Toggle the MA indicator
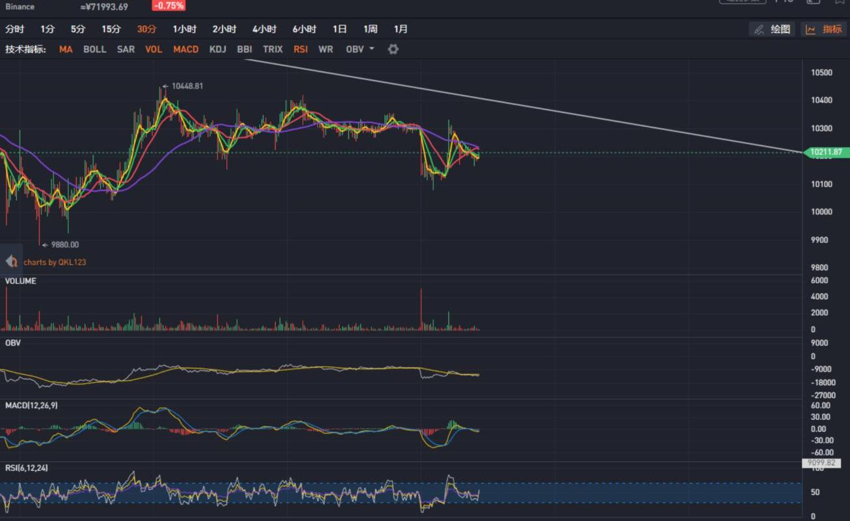Viewport: 850px width, 521px height. [x=66, y=49]
